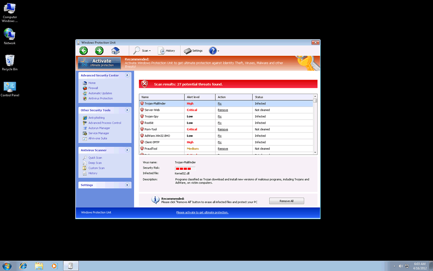Viewport: 433px width, 271px height.
Task: Click the green back arrow icon
Action: tap(84, 50)
